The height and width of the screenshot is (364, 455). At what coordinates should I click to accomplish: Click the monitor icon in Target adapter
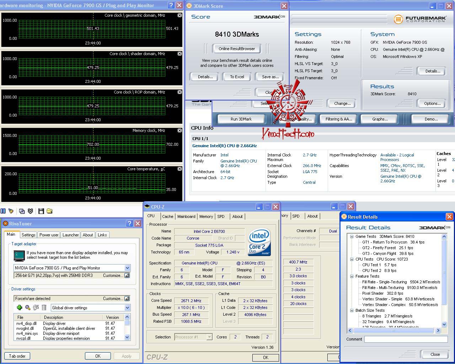[19, 255]
